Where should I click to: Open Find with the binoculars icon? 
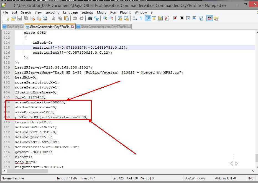coord(90,19)
